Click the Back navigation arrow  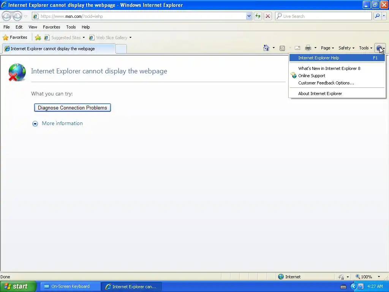[7, 16]
